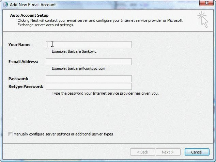Screen dimensions: 216x162
Task: Click 'Example: barbara@contoso.com' hint text
Action: (x=78, y=68)
